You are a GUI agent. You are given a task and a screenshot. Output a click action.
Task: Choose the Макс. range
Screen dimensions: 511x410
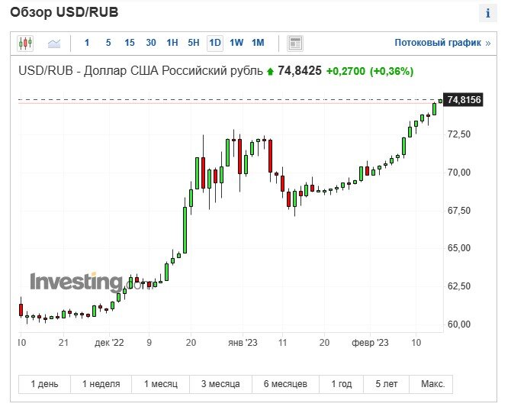432,384
